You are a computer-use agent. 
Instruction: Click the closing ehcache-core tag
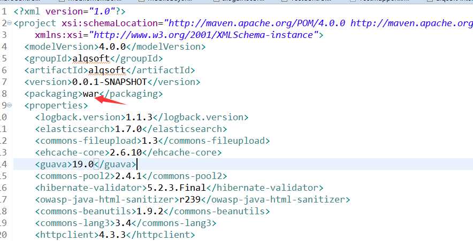point(181,152)
